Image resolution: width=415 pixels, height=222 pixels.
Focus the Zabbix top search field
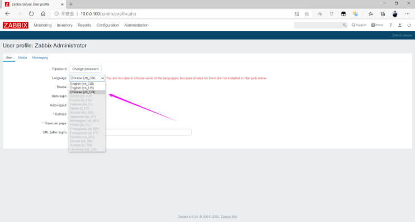pos(318,25)
